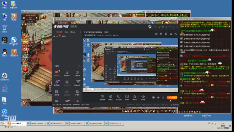The height and width of the screenshot is (132, 234).
Task: Switch to the orange first scene tab
Action: click(x=59, y=32)
